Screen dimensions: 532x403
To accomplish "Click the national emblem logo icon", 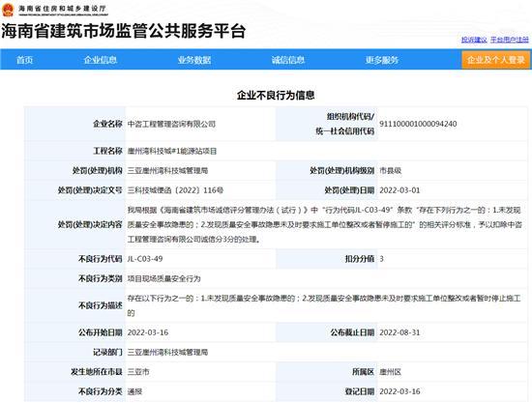I will coord(8,10).
